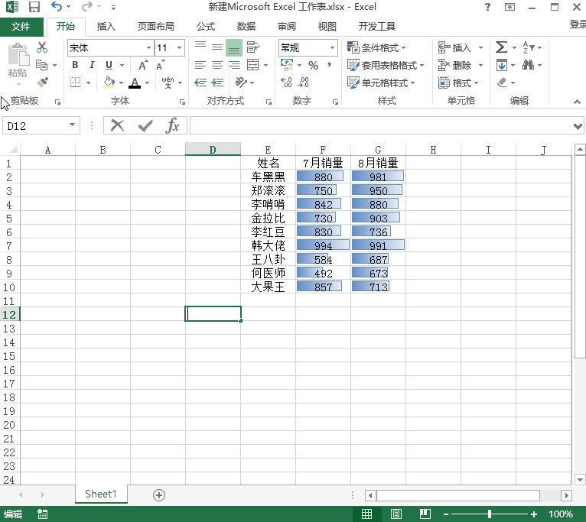
Task: Switch to the 开发工具 tab
Action: [x=377, y=27]
